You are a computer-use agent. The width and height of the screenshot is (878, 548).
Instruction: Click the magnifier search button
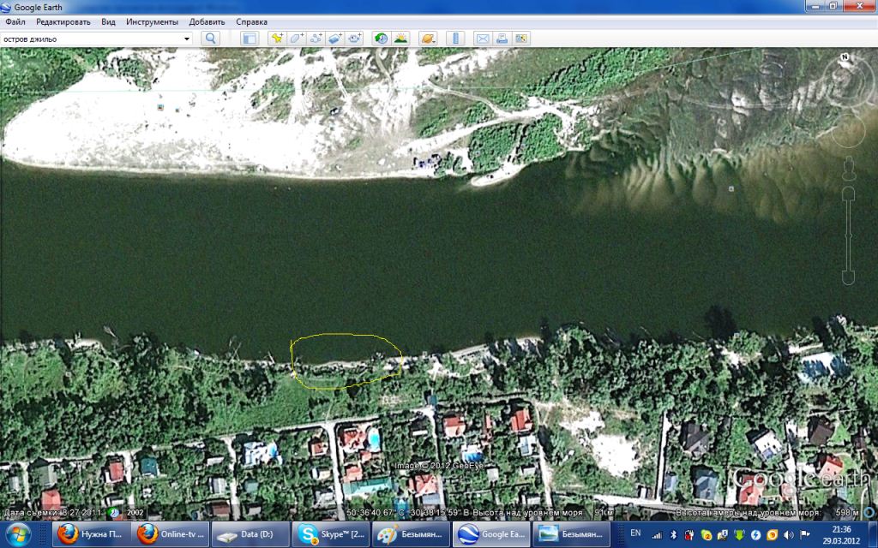click(210, 39)
